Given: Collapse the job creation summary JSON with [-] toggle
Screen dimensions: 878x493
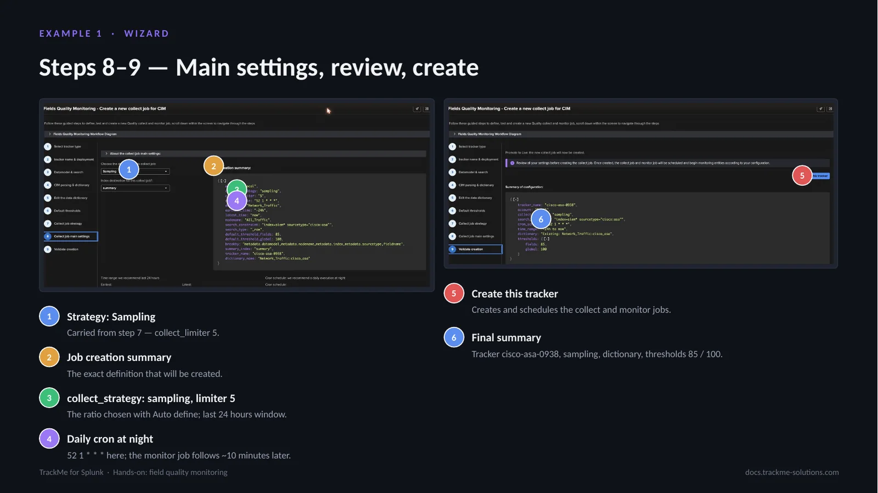Looking at the screenshot, I should pos(222,180).
